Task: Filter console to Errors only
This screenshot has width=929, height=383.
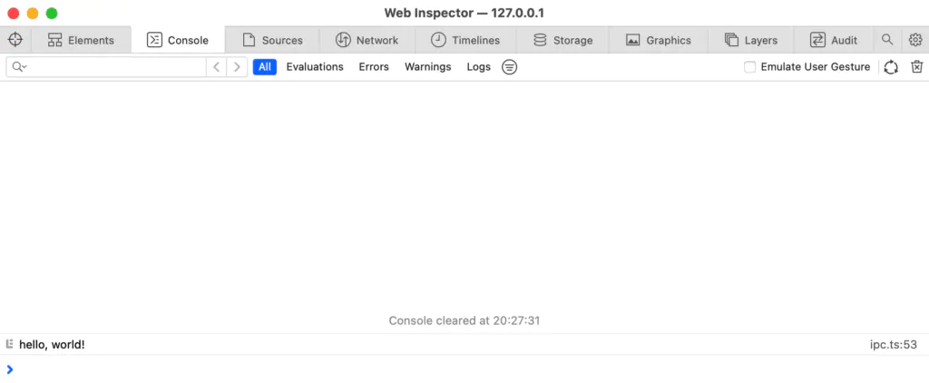Action: point(374,67)
